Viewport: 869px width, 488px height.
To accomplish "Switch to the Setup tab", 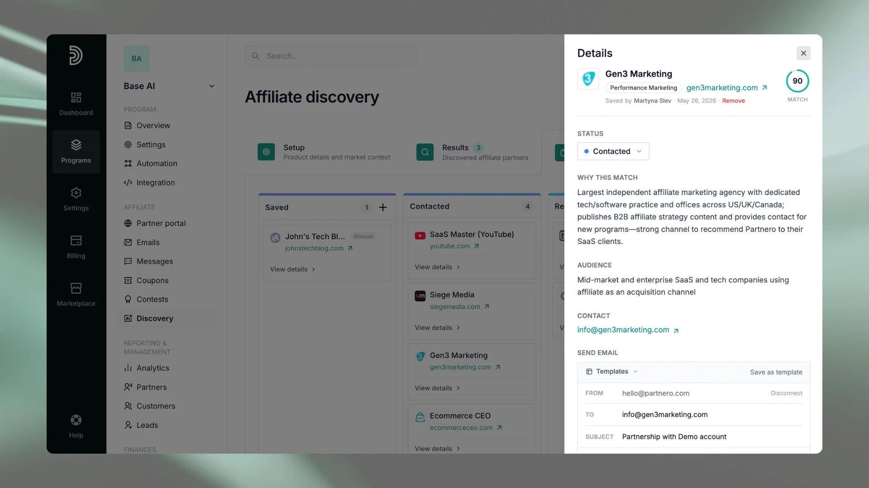I will coord(324,152).
